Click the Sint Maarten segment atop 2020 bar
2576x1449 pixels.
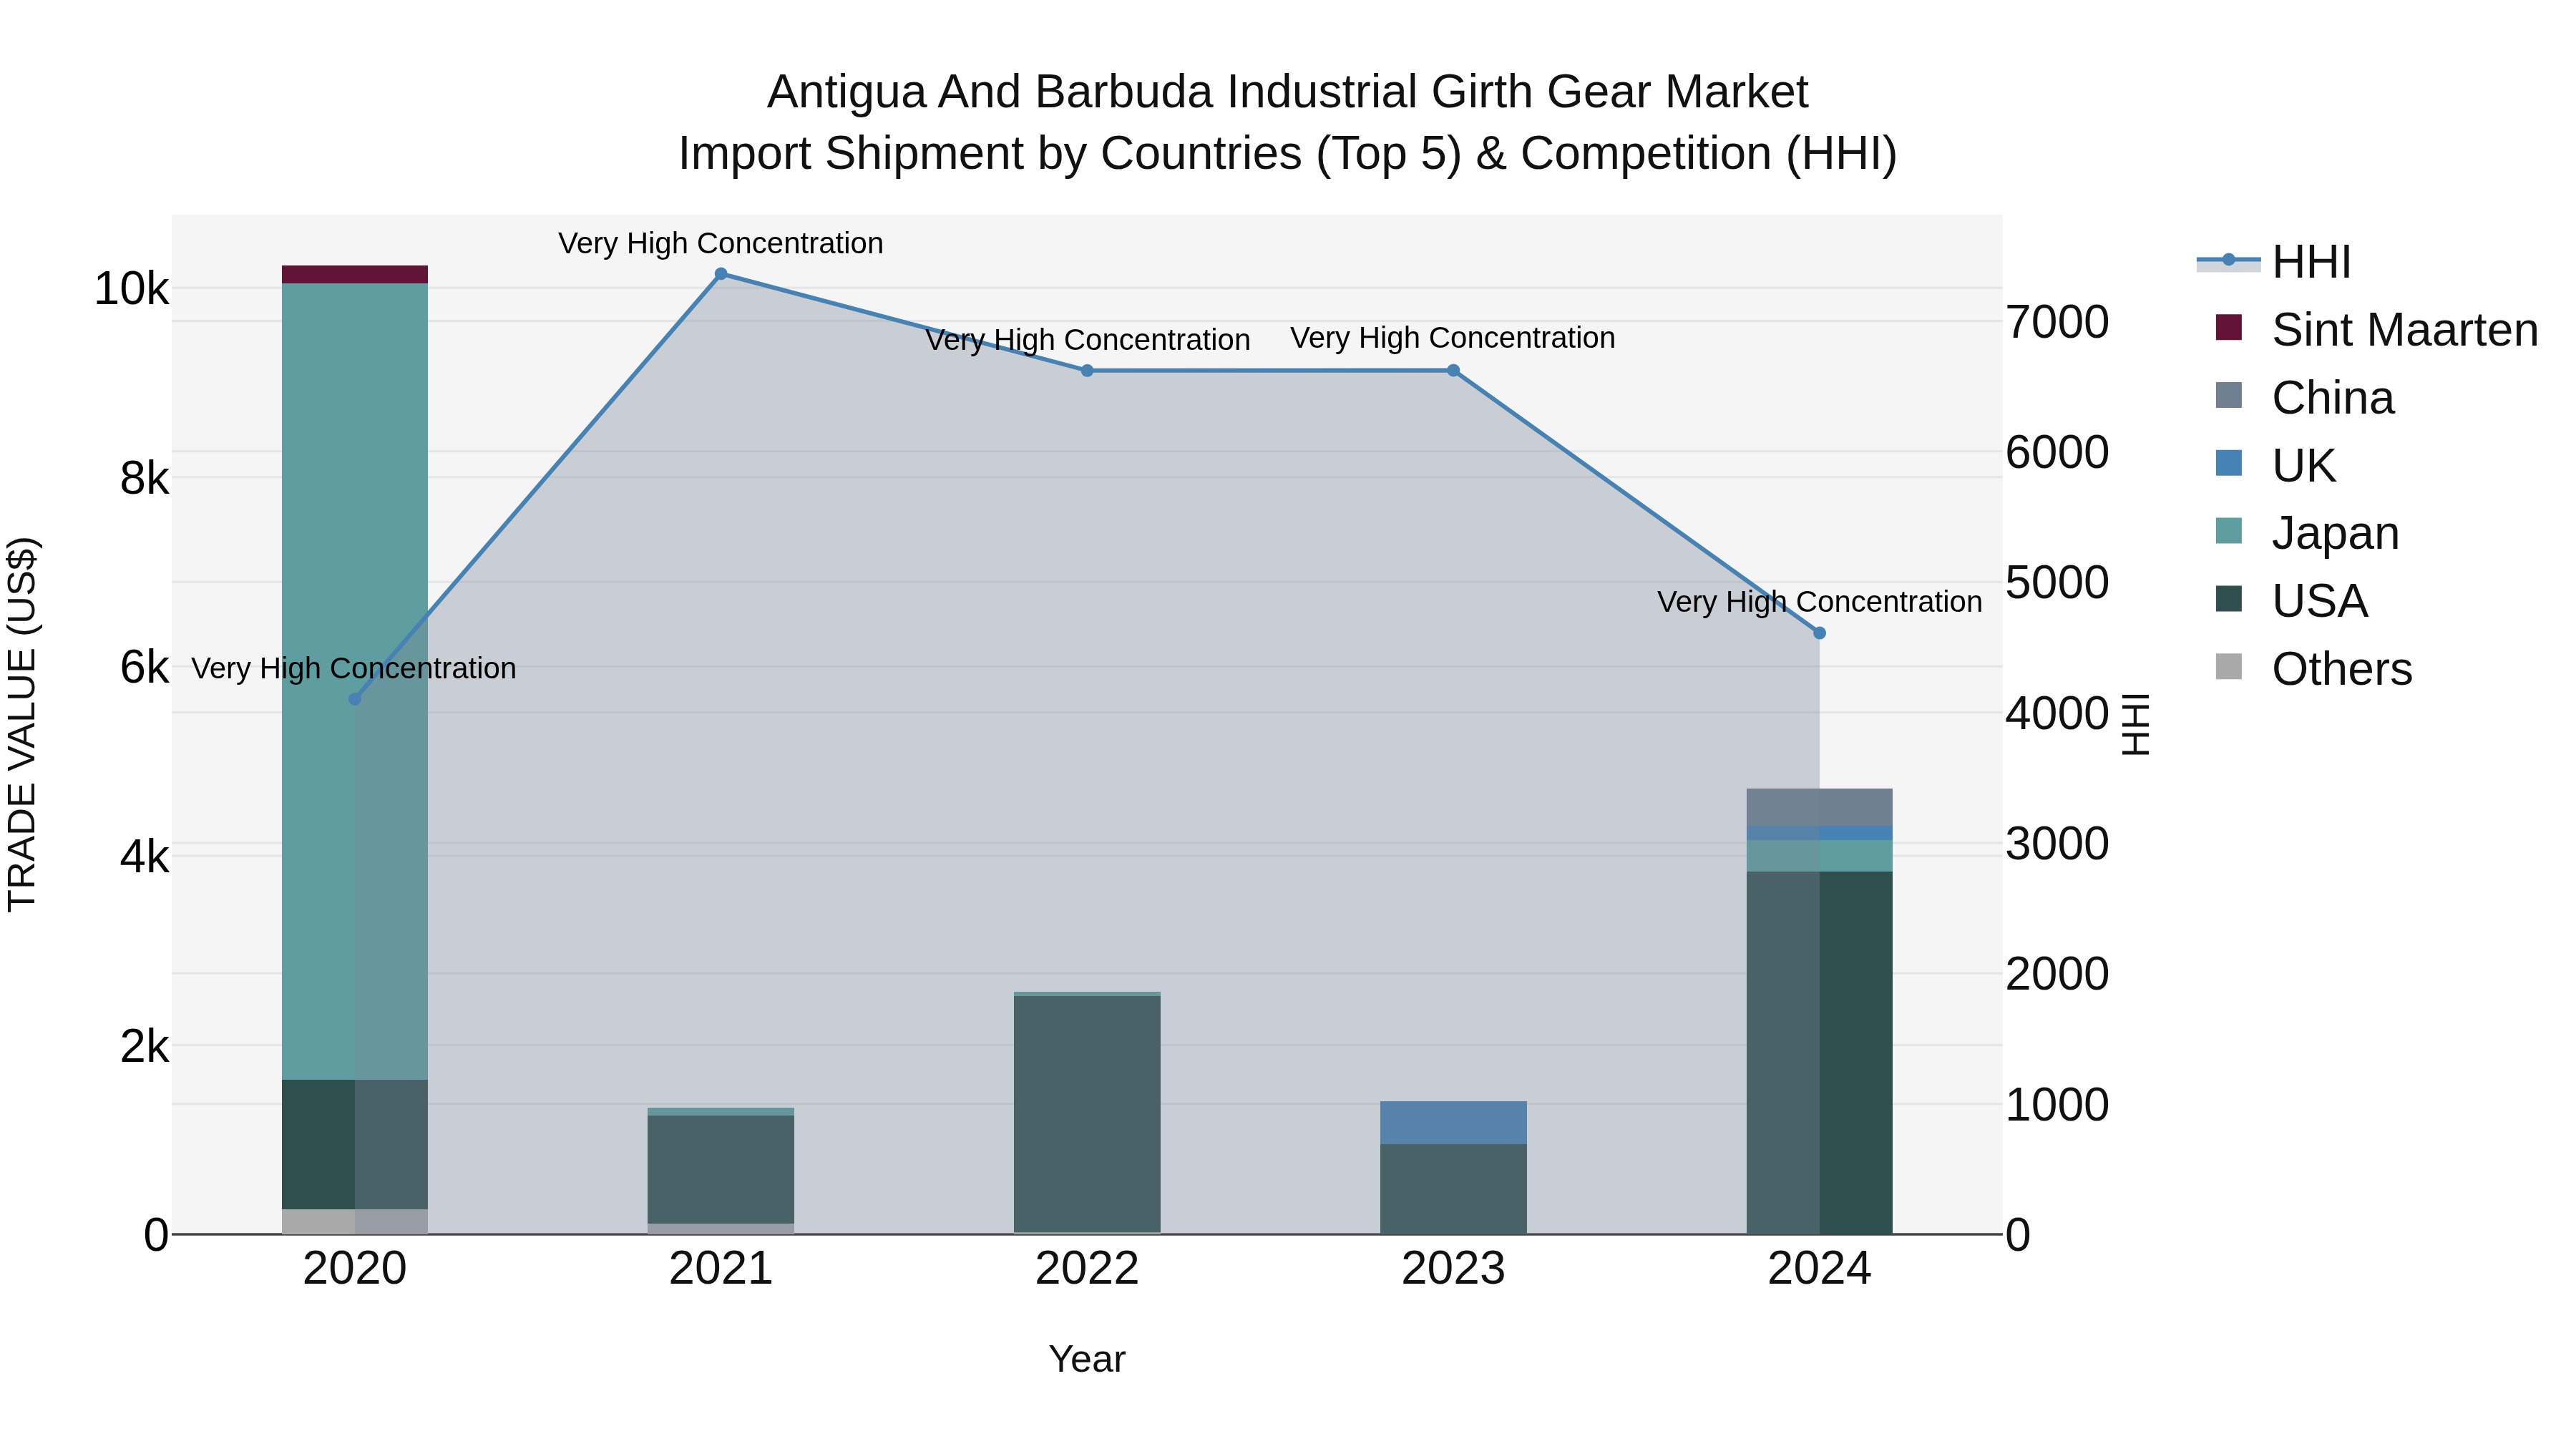[355, 275]
